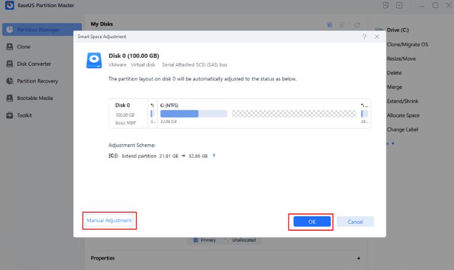Close the Smart Space Adjustment dialog
Image resolution: width=454 pixels, height=270 pixels.
point(377,36)
